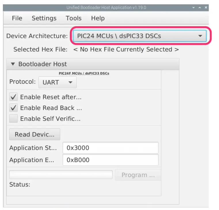The width and height of the screenshot is (219, 210).
Task: Uncheck the Enable Reset after checkbox
Action: [14, 97]
